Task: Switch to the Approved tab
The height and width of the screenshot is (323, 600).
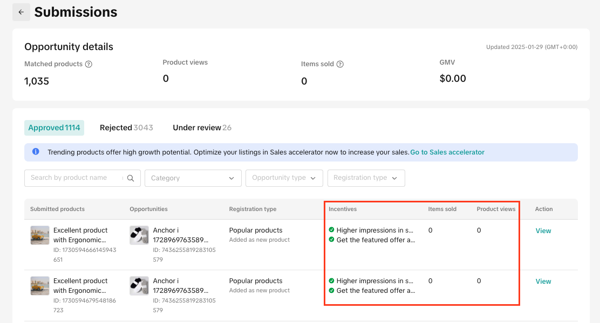Action: 54,128
